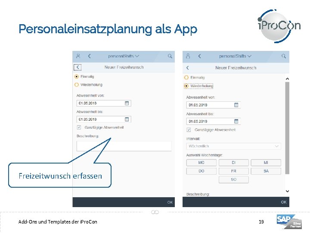Open calendar picker for left Abwesenheit von
The image size is (310, 233).
(x=127, y=103)
